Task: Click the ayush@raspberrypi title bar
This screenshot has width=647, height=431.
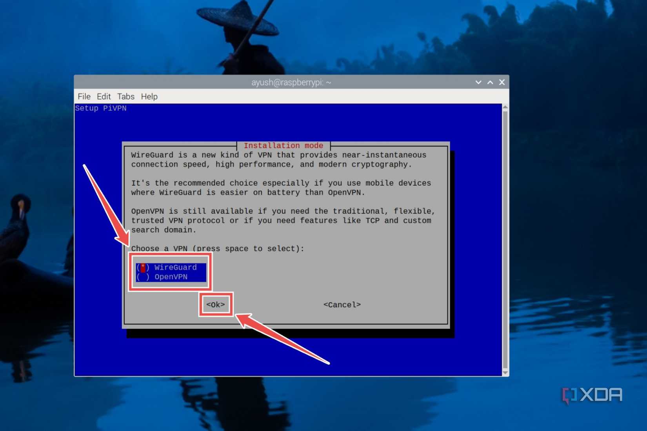Action: point(291,82)
